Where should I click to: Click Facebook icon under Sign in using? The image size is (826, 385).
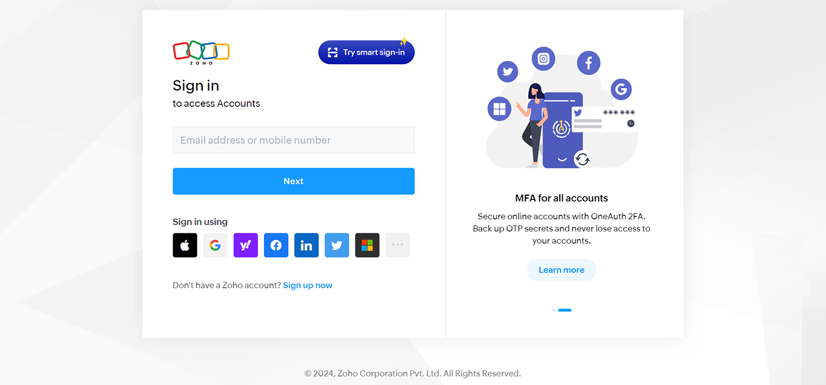pos(276,245)
